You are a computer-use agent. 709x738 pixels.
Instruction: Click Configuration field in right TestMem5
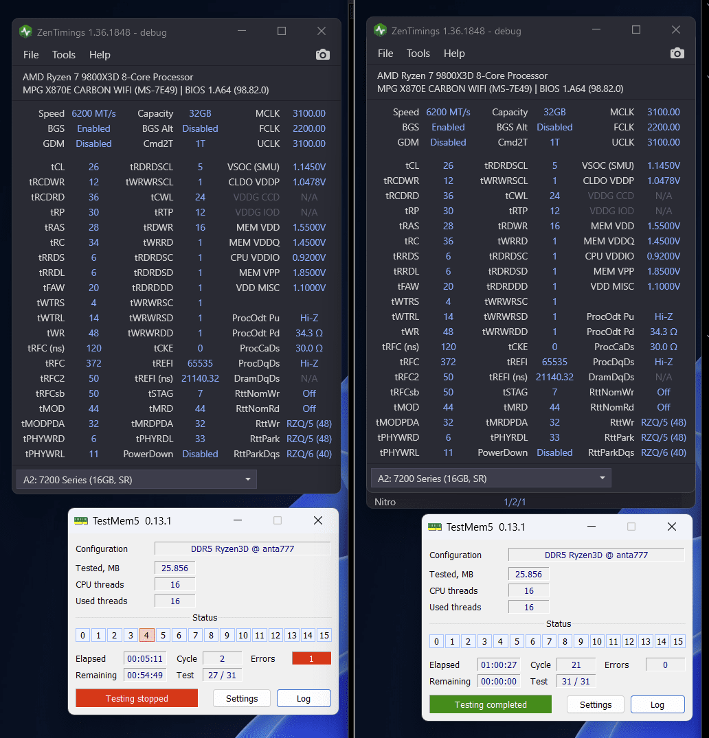(x=596, y=555)
